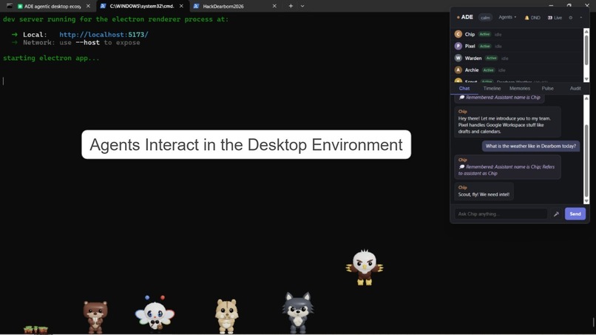
Task: Select Pixel's avatar in agent list
Action: click(458, 46)
